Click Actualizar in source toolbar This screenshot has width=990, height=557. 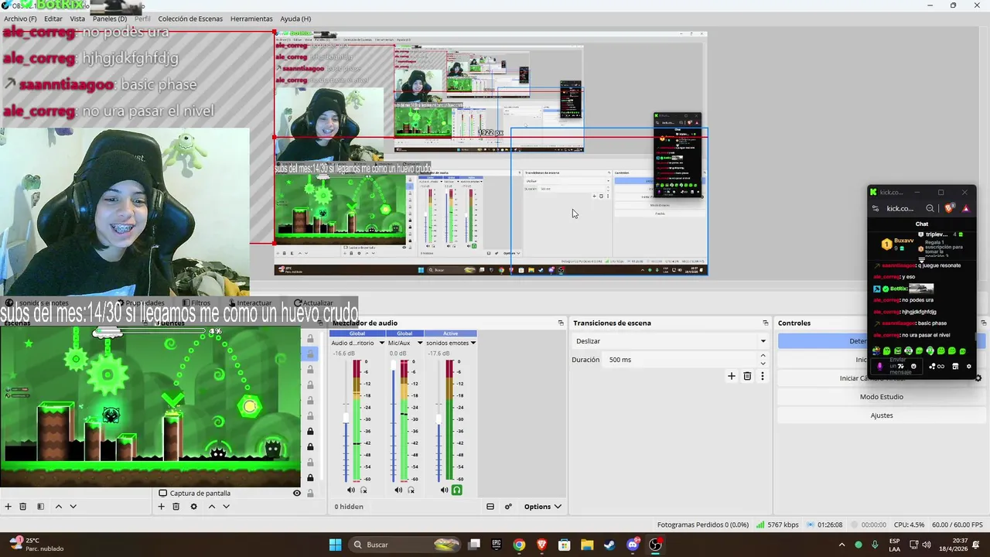coord(313,303)
